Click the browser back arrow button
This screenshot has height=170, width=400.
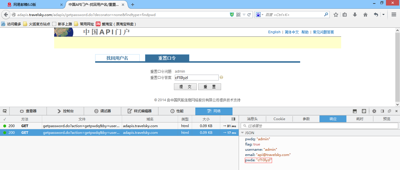coord(6,15)
